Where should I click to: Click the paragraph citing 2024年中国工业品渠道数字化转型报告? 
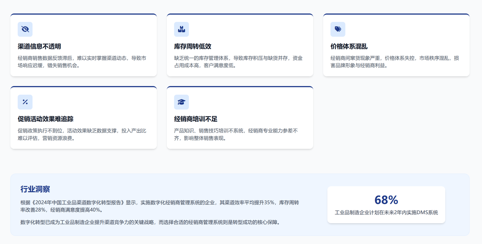[160, 206]
